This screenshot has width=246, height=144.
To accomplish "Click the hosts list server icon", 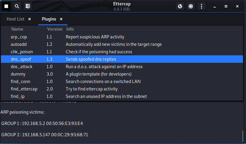I will point(28,6).
